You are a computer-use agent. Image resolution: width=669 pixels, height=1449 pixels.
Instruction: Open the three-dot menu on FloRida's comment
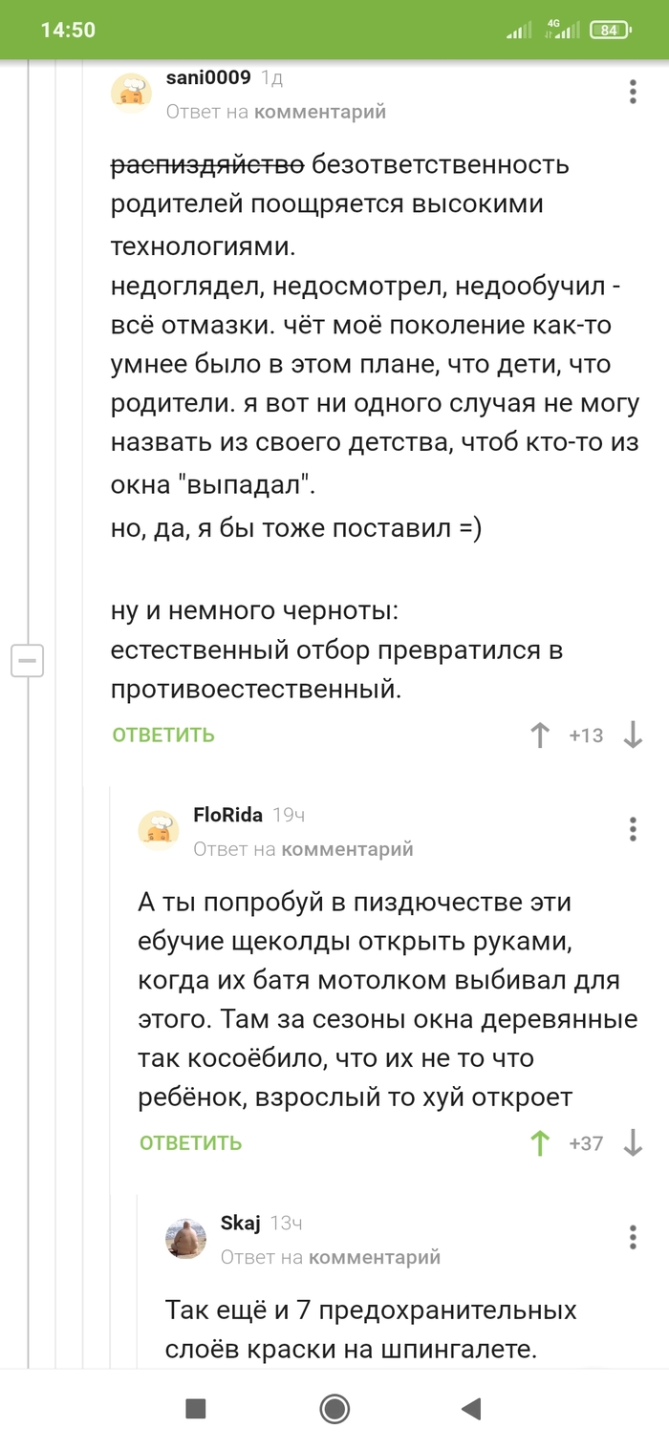pyautogui.click(x=632, y=829)
